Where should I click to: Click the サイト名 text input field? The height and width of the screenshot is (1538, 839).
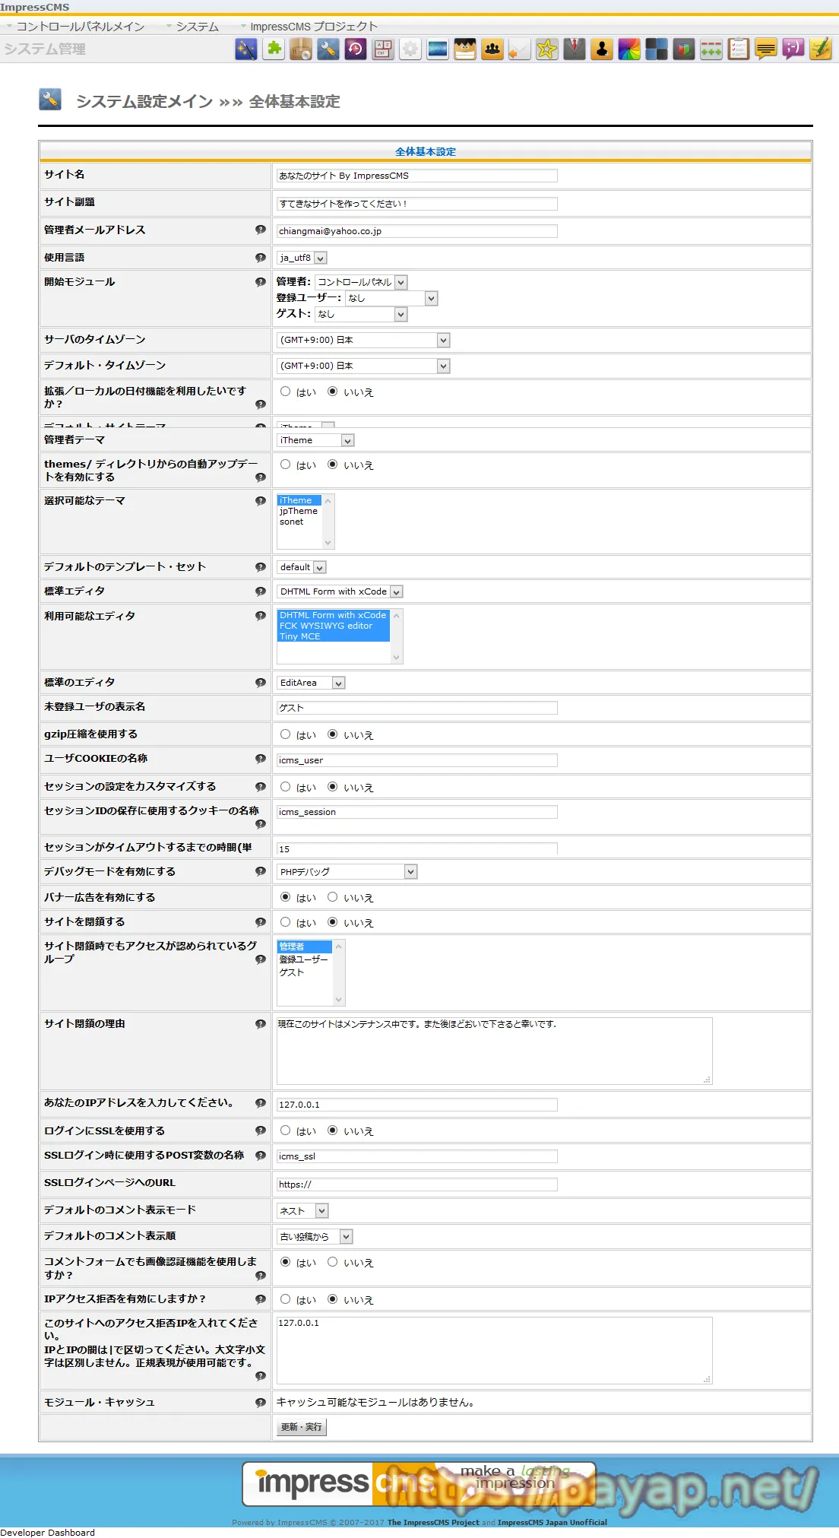tap(417, 176)
